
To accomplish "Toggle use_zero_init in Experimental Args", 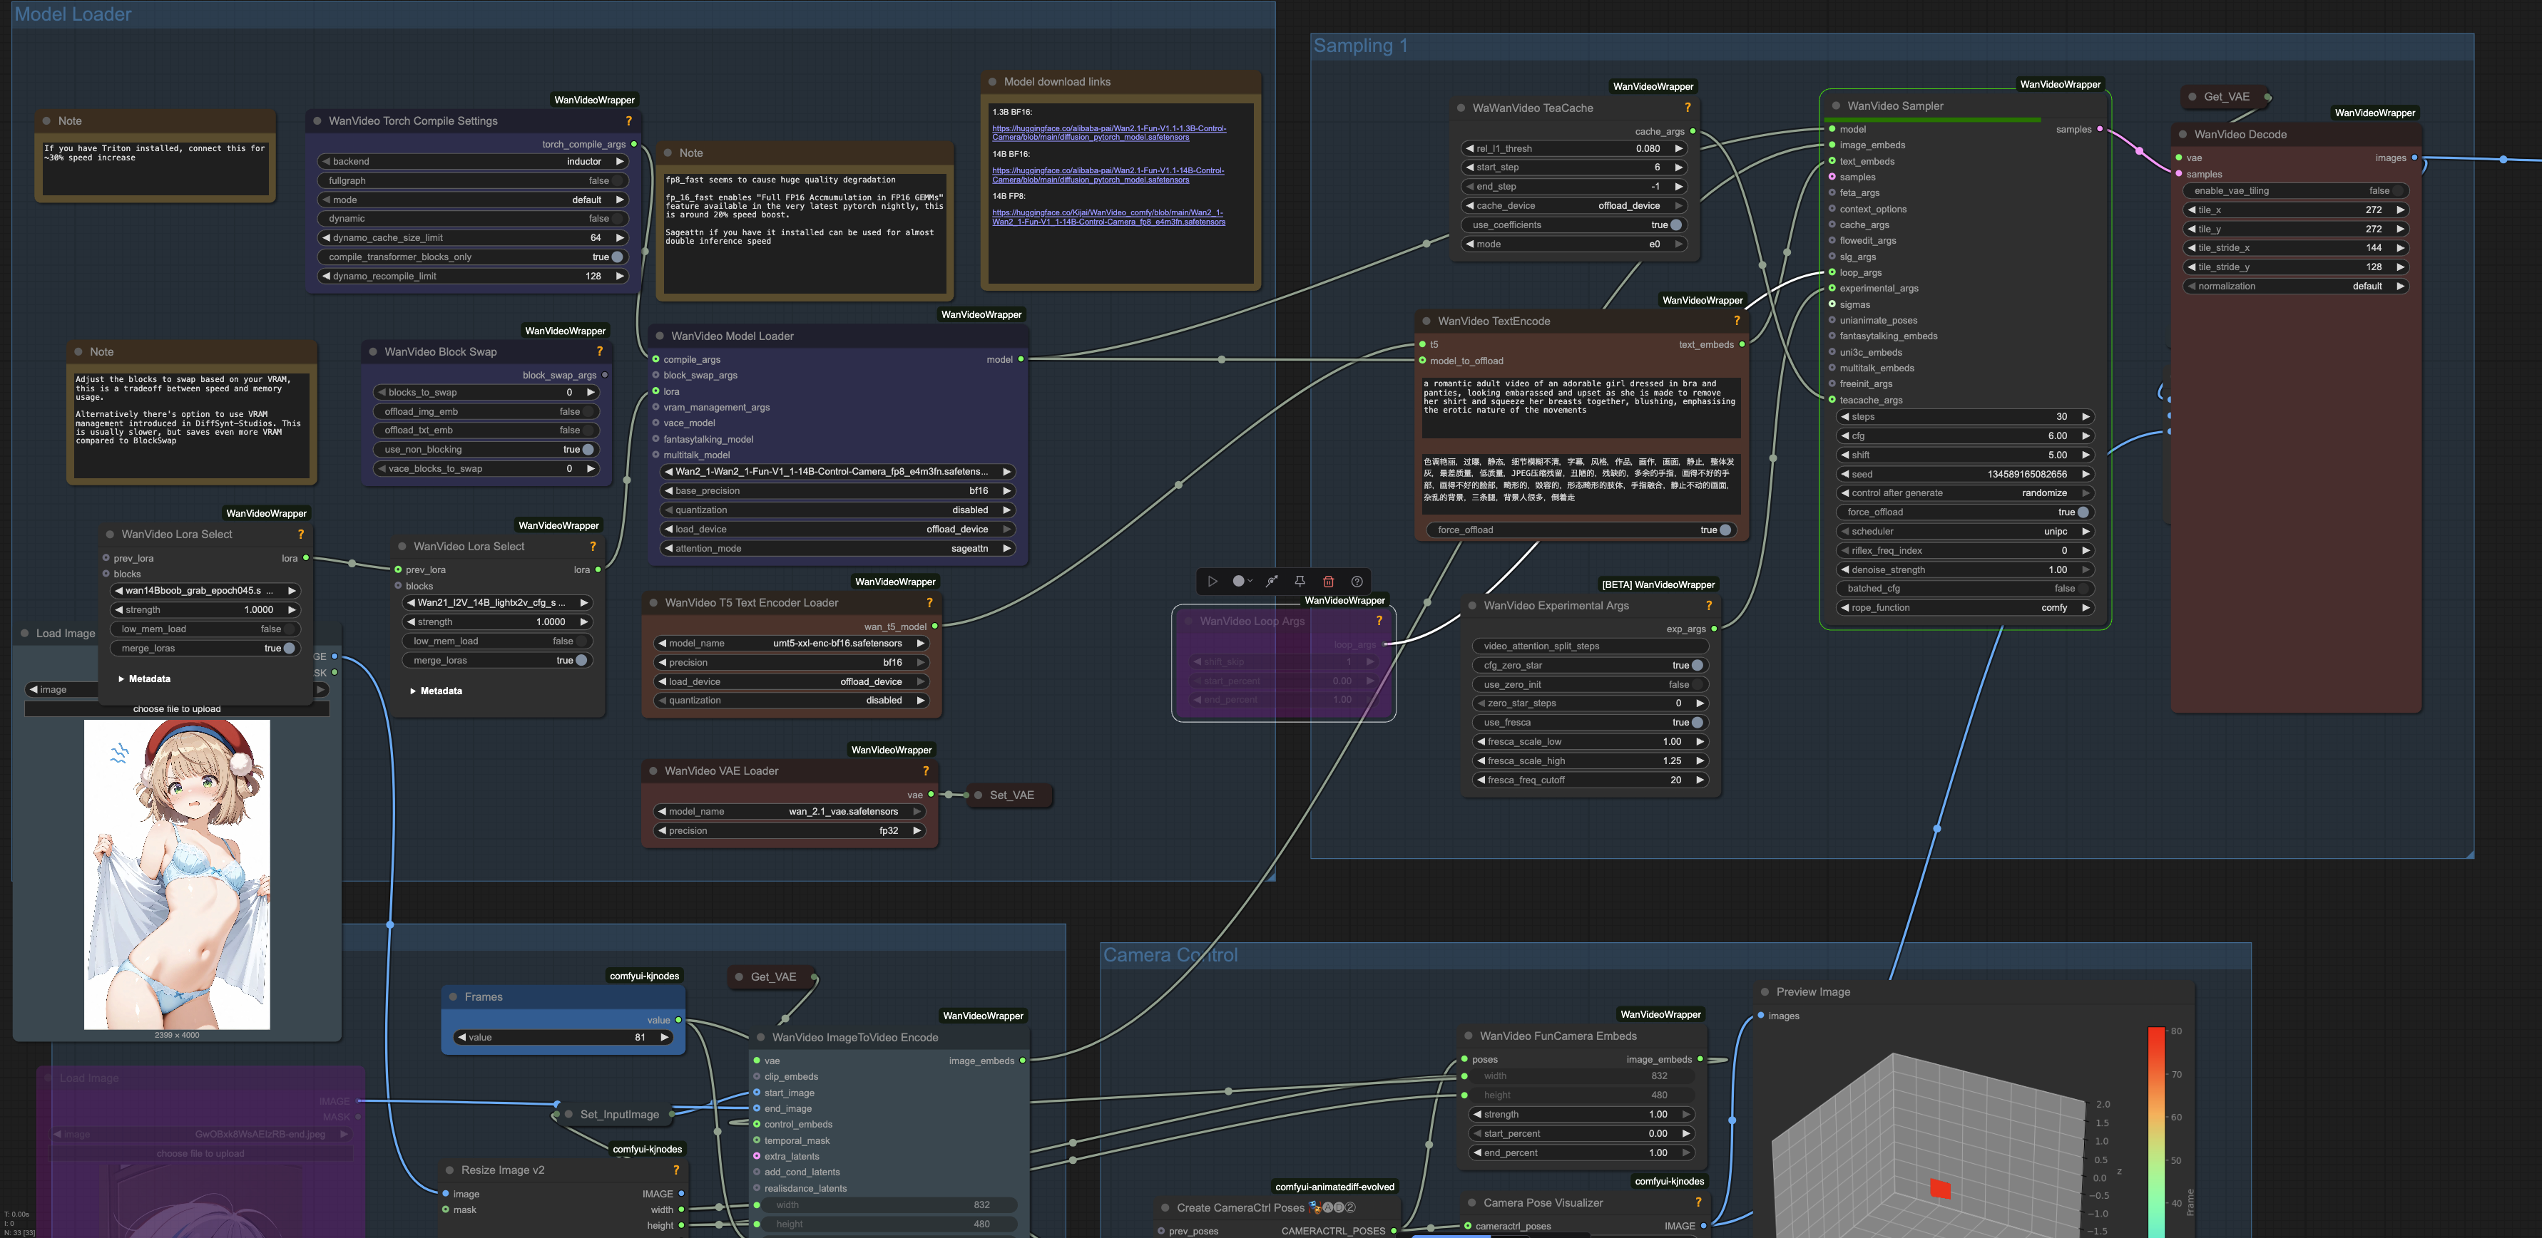I will tap(1590, 685).
